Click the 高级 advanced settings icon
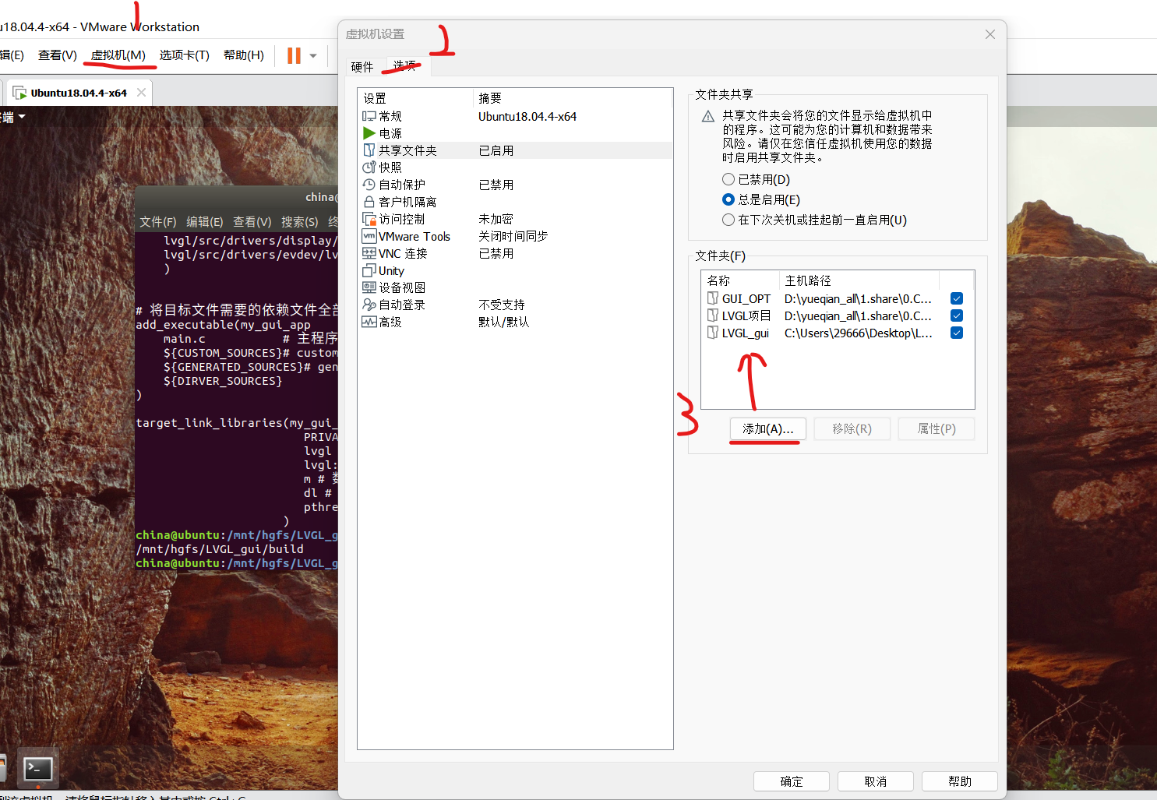The width and height of the screenshot is (1157, 800). point(369,322)
